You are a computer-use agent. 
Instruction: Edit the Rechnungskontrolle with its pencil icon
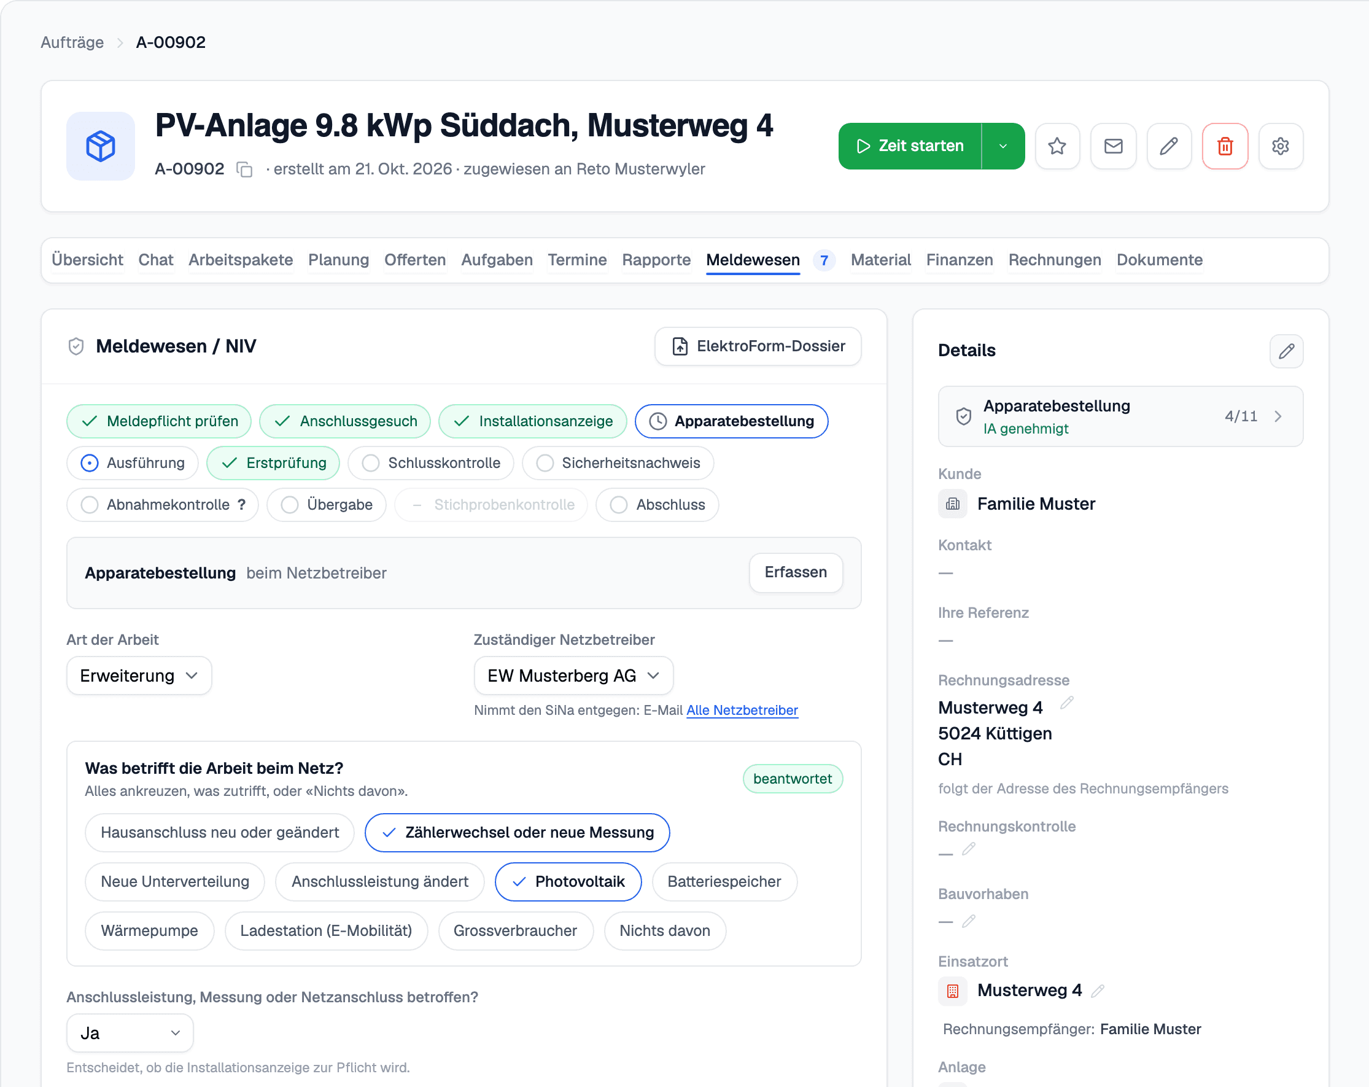coord(968,849)
